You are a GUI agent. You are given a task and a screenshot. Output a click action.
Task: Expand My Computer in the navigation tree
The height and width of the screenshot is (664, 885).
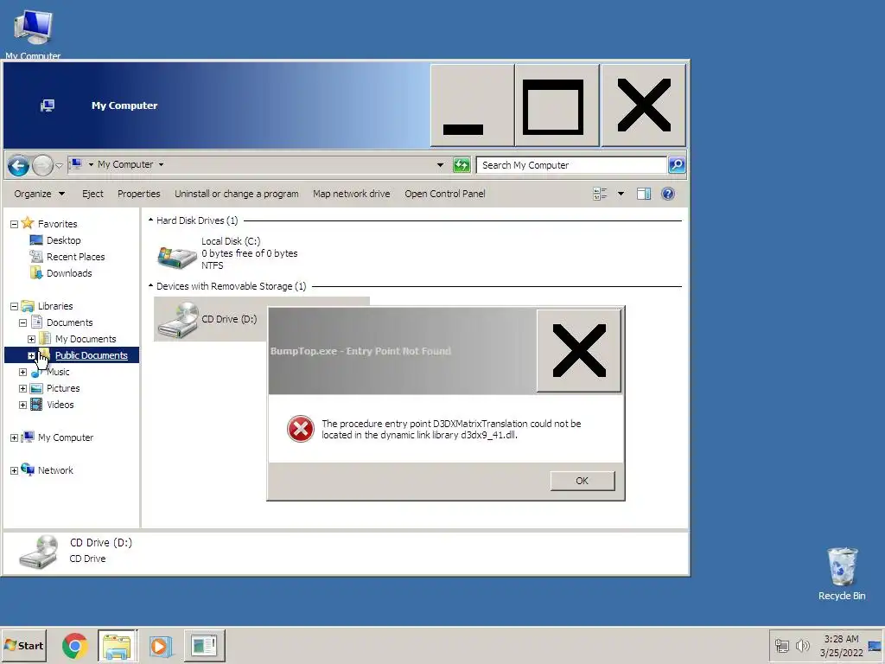point(14,437)
